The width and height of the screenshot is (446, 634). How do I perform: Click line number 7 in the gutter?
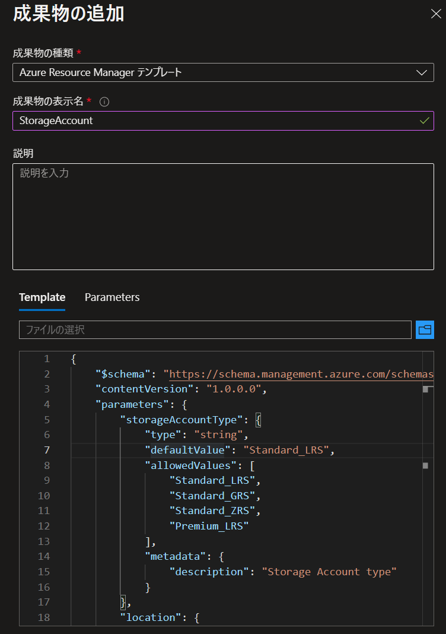click(x=46, y=450)
